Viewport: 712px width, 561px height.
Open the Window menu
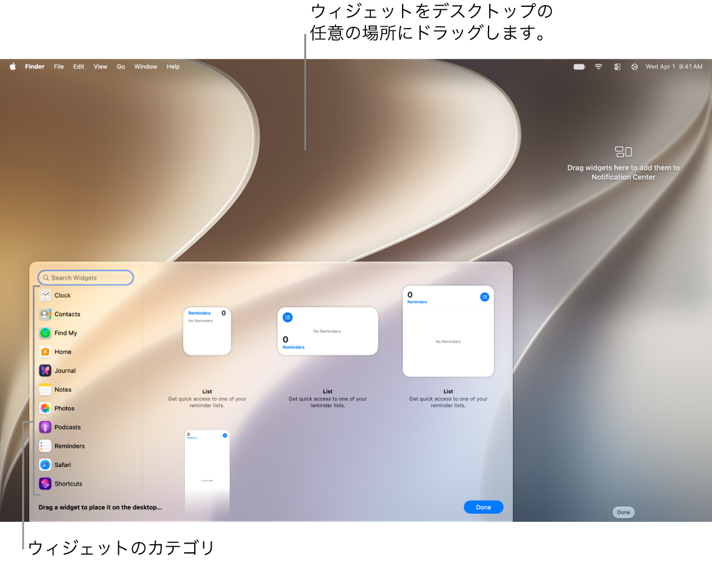click(x=145, y=67)
